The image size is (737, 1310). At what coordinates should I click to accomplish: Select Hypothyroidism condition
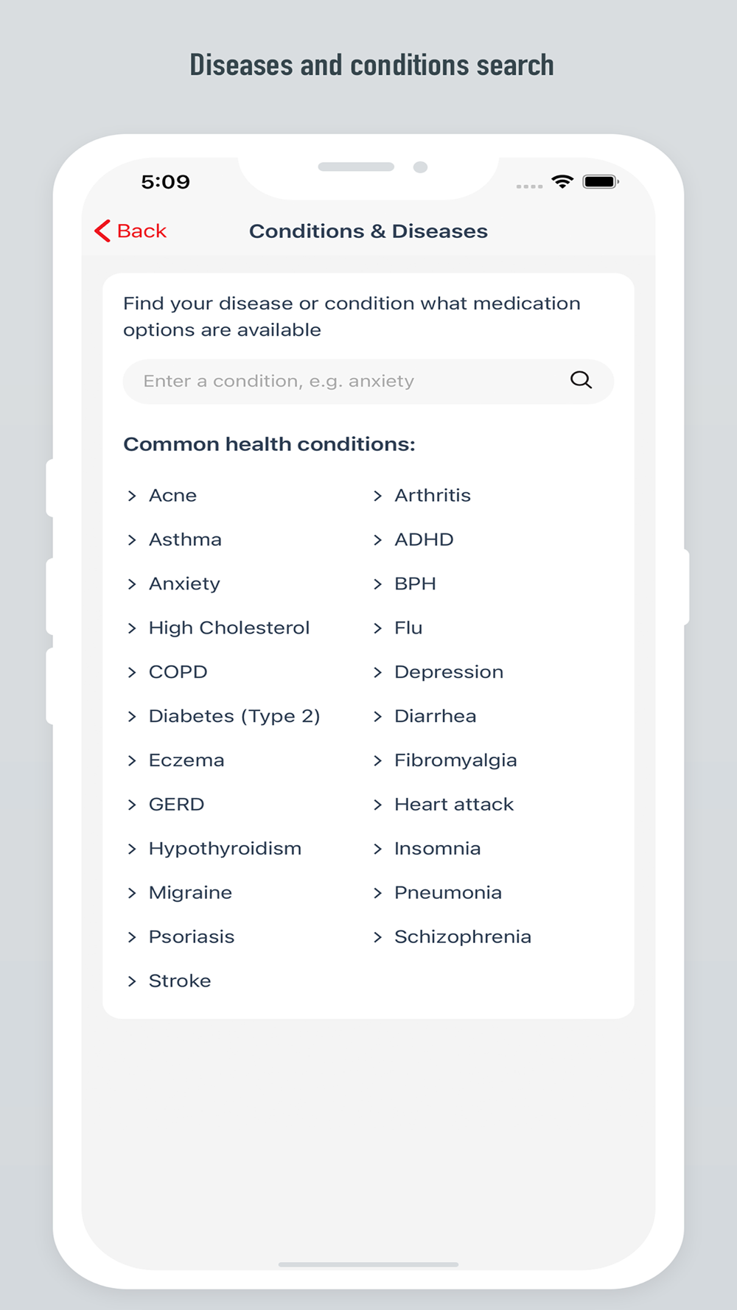click(x=225, y=849)
